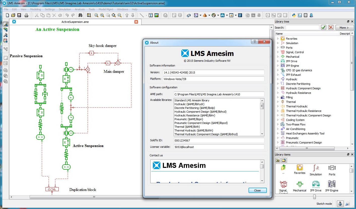Activate Parameter mode wrench button in sidebar
Viewport: 356px width, 209px height.
tap(6, 35)
